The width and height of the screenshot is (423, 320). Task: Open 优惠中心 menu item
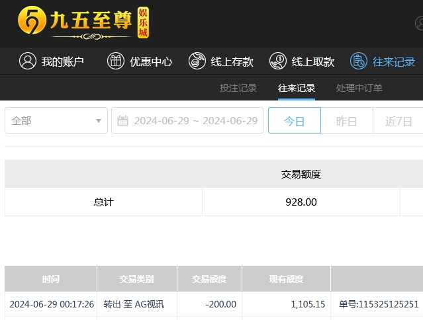(x=151, y=61)
